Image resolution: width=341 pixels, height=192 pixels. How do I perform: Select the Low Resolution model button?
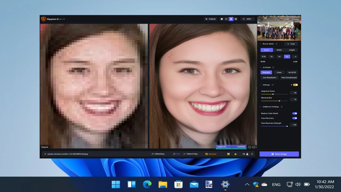click(x=270, y=78)
